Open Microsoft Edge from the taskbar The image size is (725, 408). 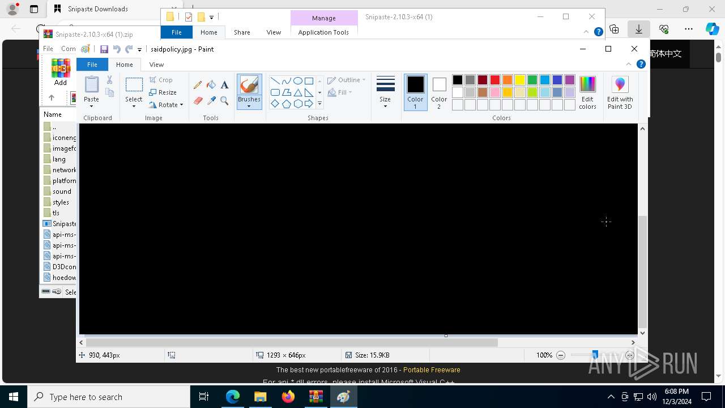pyautogui.click(x=233, y=397)
